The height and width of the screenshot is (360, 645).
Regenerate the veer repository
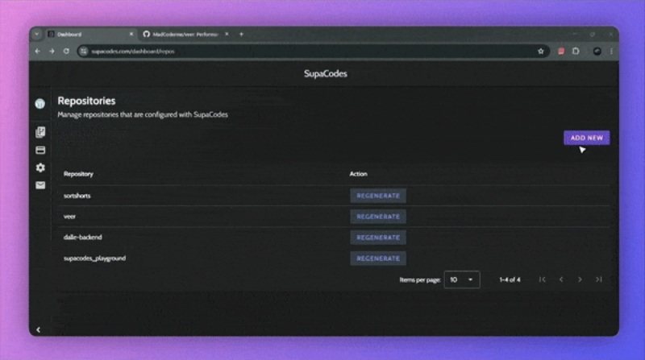(x=378, y=217)
